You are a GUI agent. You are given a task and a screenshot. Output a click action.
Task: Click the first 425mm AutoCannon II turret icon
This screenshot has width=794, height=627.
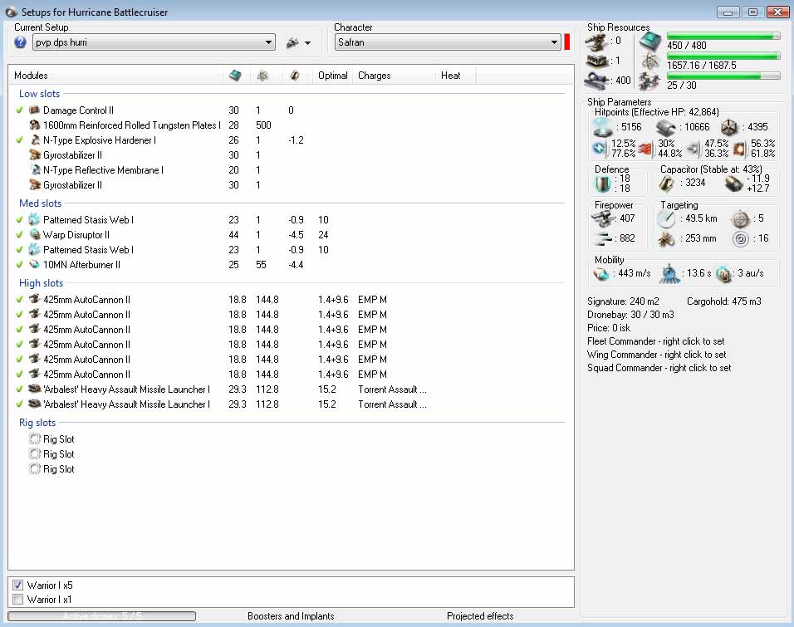point(34,300)
